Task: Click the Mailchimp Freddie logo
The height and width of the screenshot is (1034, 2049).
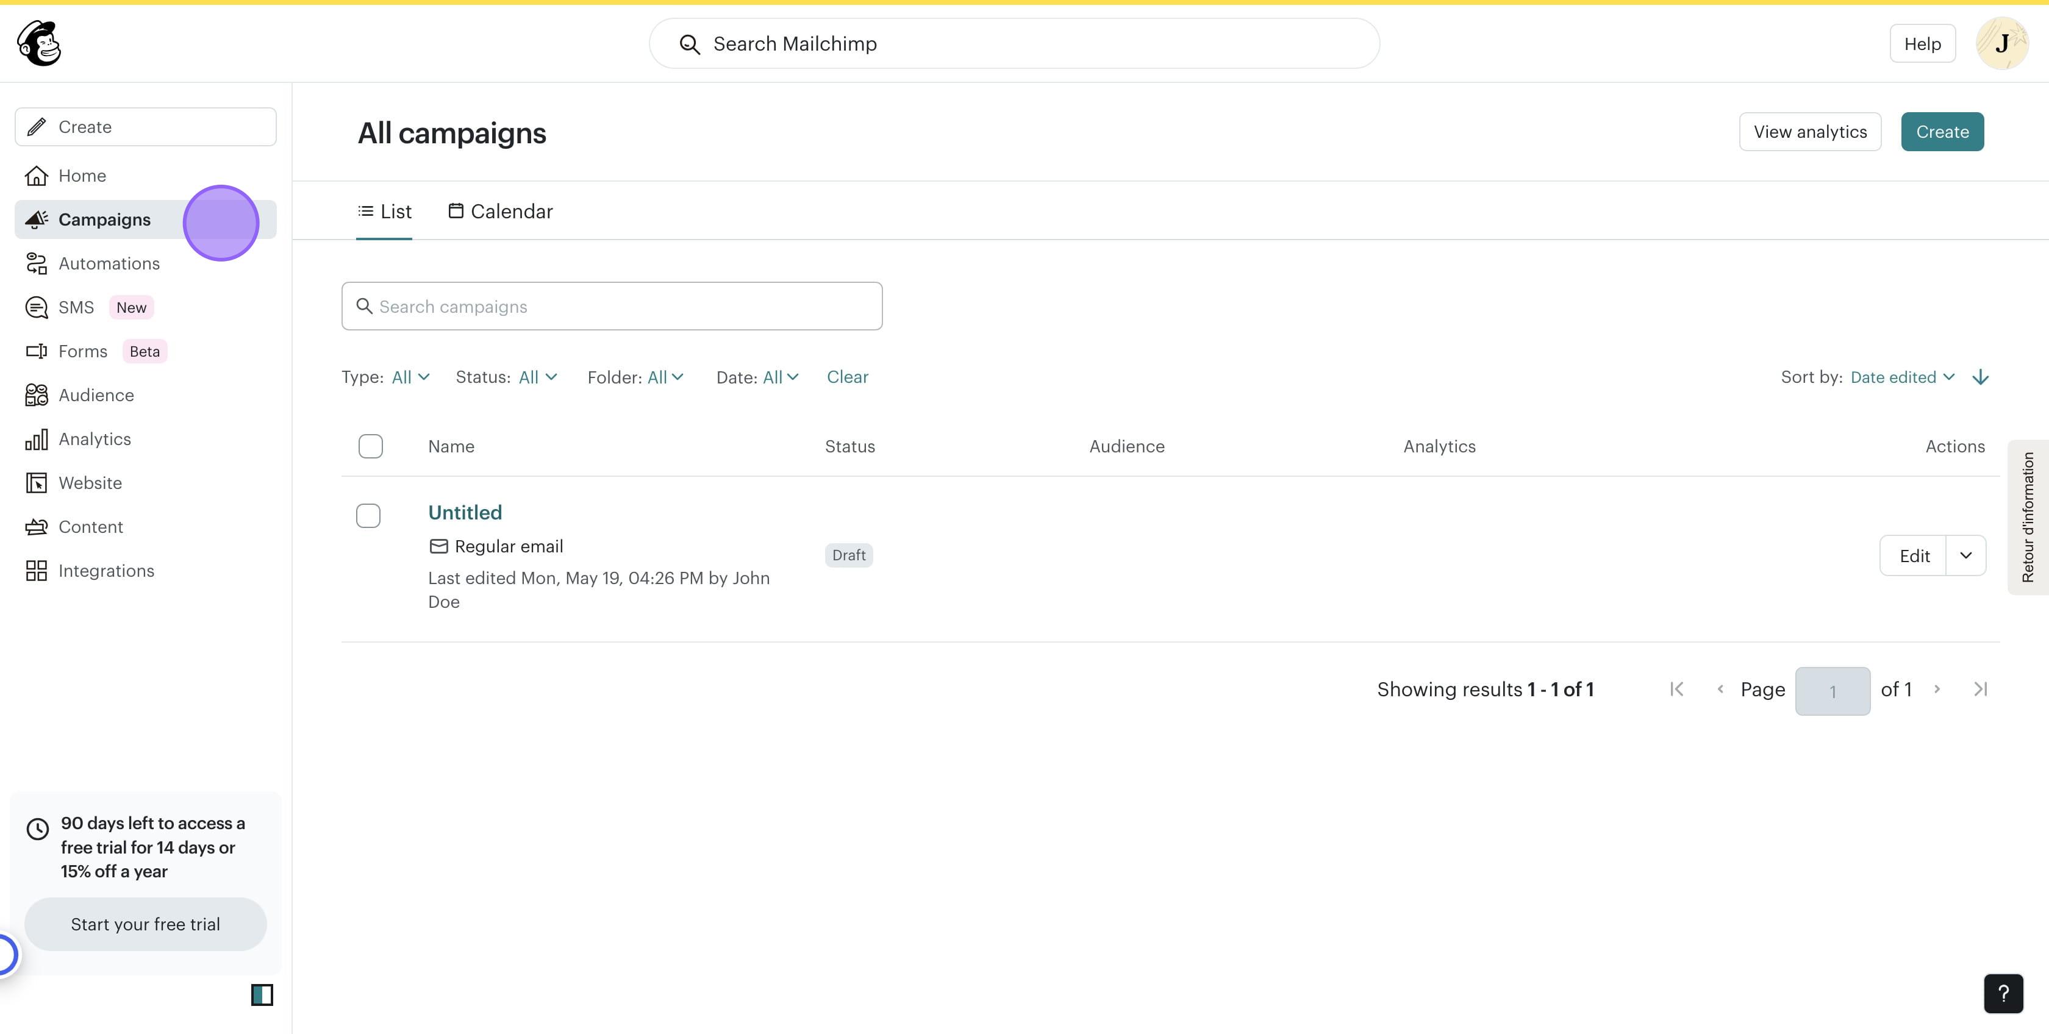Action: tap(39, 43)
